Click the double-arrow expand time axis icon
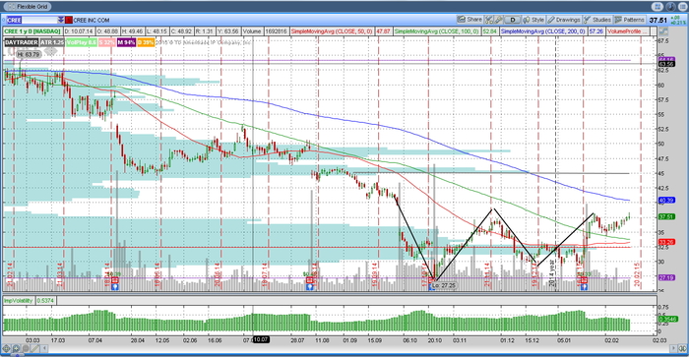689x357 pixels. pos(682,349)
